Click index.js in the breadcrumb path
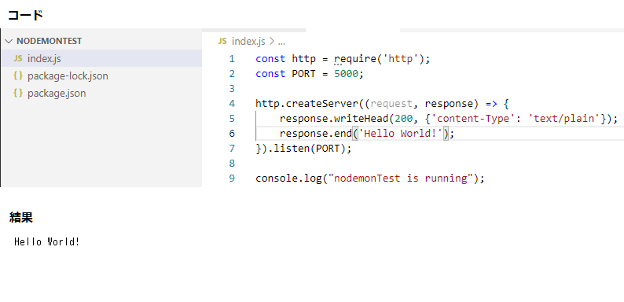 pos(248,41)
